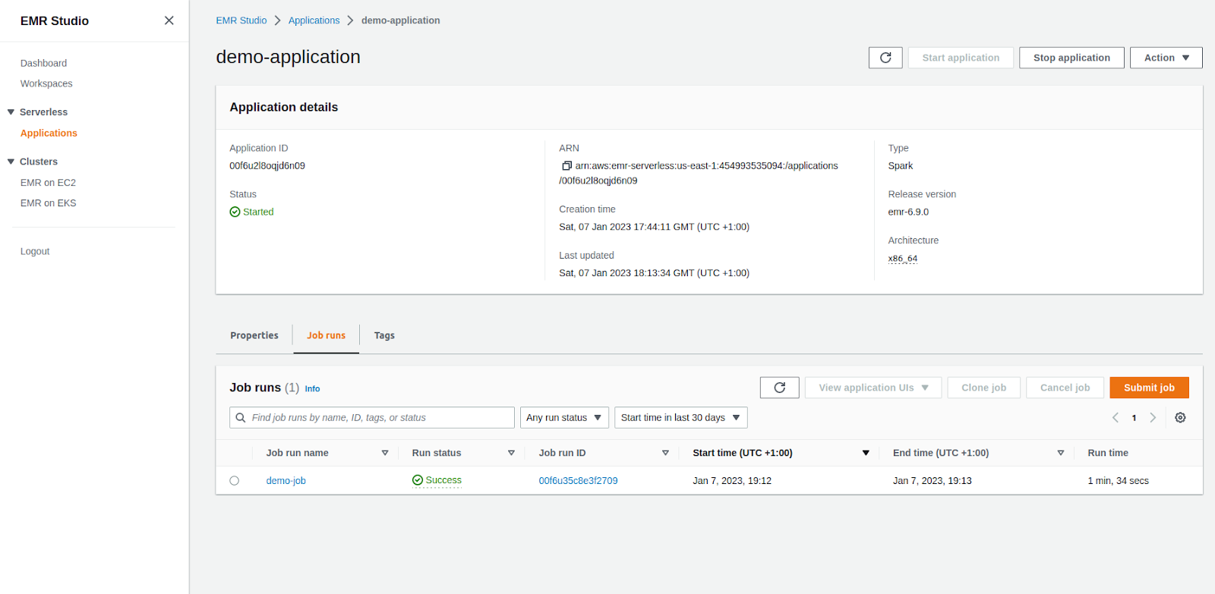The width and height of the screenshot is (1215, 594).
Task: Click Logout in the sidebar
Action: click(35, 251)
